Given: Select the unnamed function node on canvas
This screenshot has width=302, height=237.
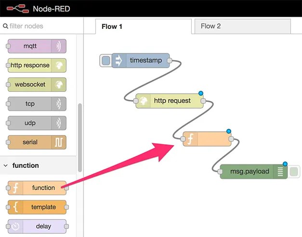Looking at the screenshot, I should [207, 139].
